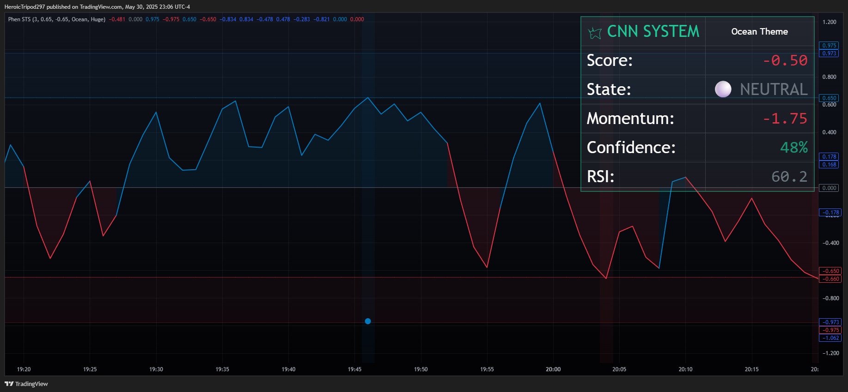Click the CNN SYSTEM title cell
This screenshot has height=392, width=848.
click(643, 31)
